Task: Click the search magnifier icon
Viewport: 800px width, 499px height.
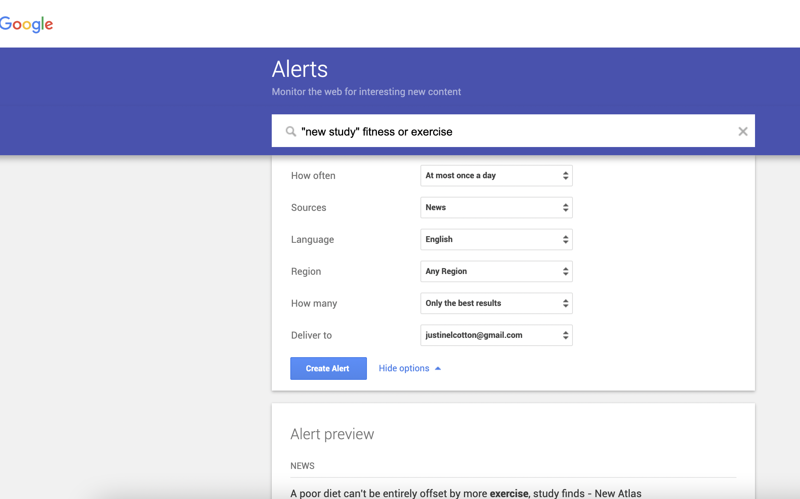Action: (x=291, y=131)
